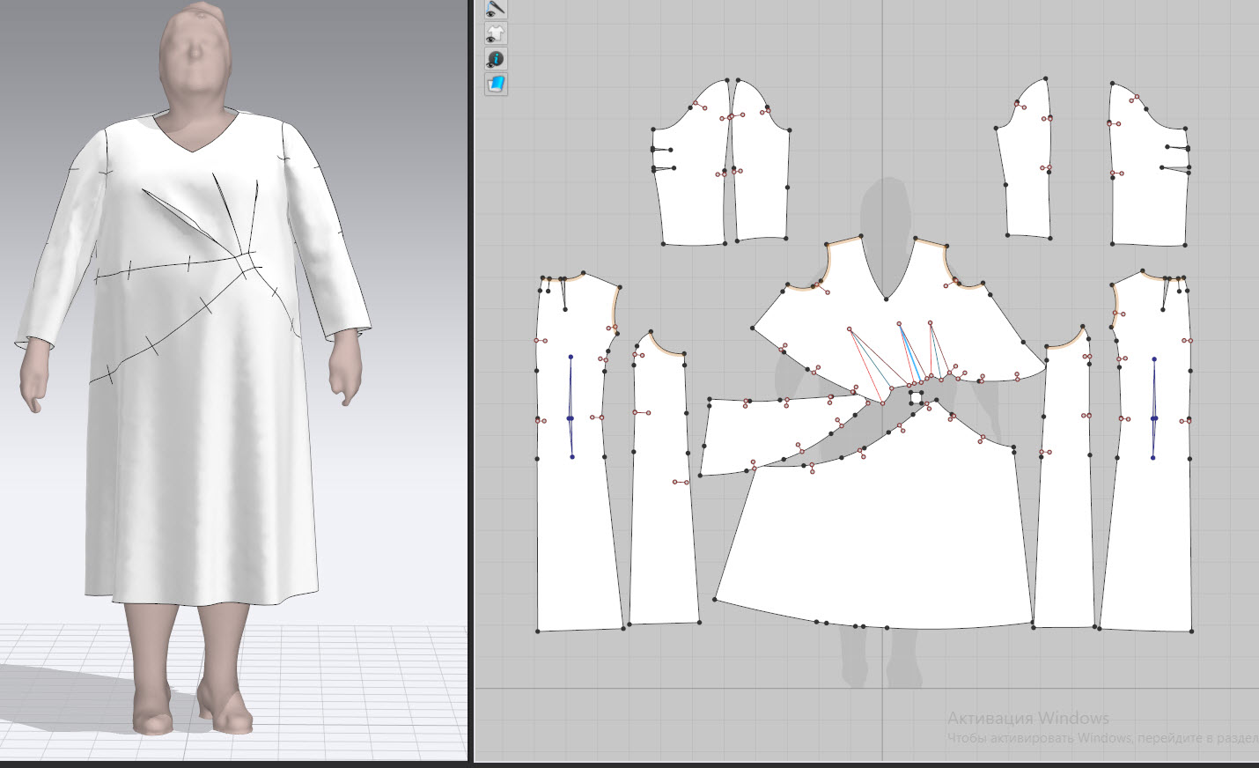1259x768 pixels.
Task: Select the small square pattern piece
Action: tap(917, 398)
